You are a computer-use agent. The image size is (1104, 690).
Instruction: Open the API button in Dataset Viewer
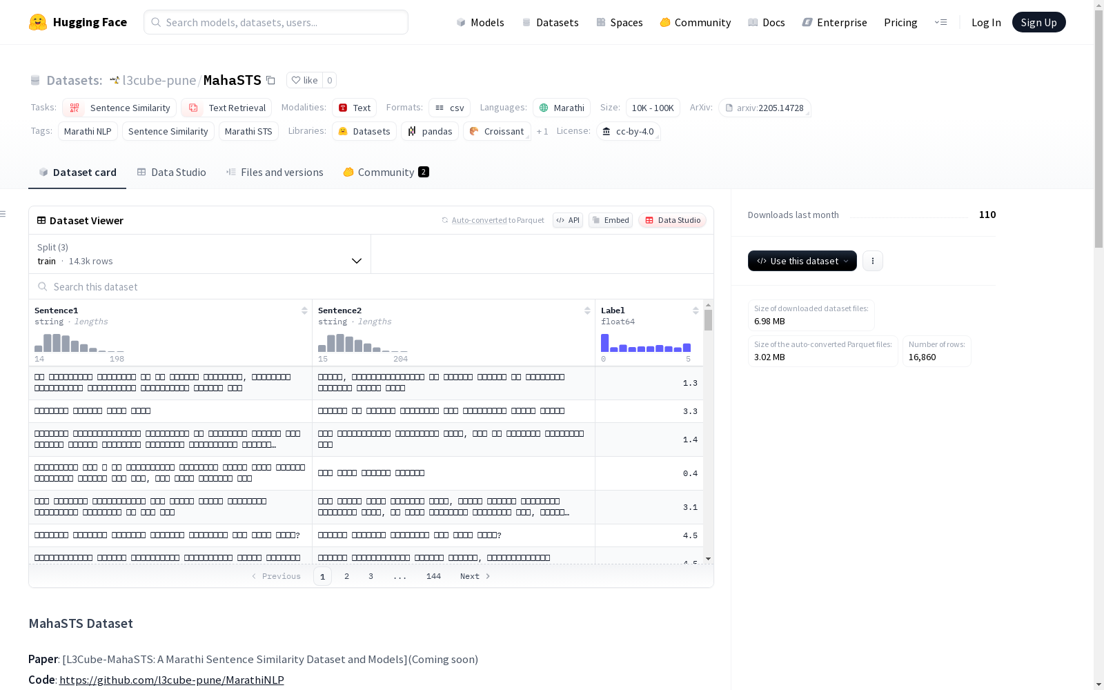568,220
